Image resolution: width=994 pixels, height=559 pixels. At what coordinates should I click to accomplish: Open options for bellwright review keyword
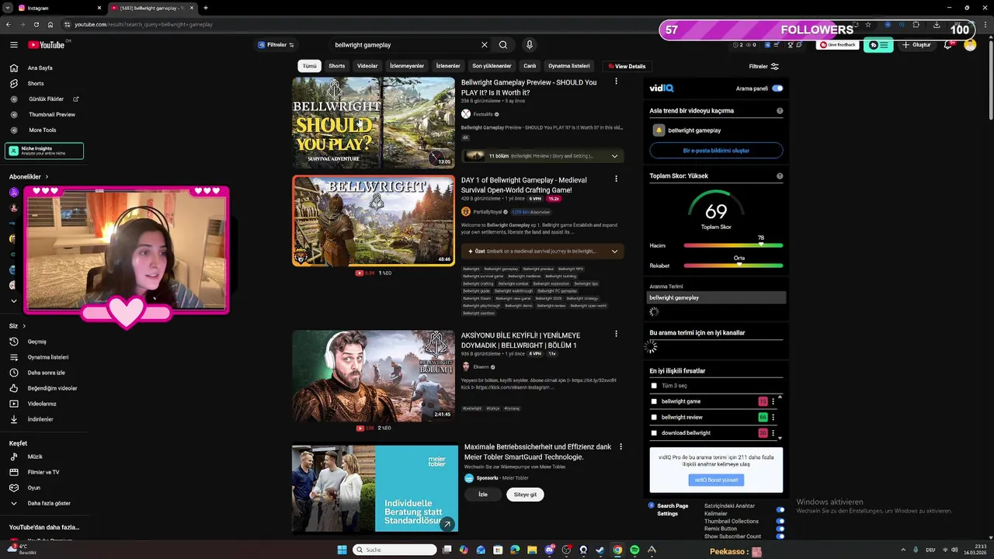773,417
